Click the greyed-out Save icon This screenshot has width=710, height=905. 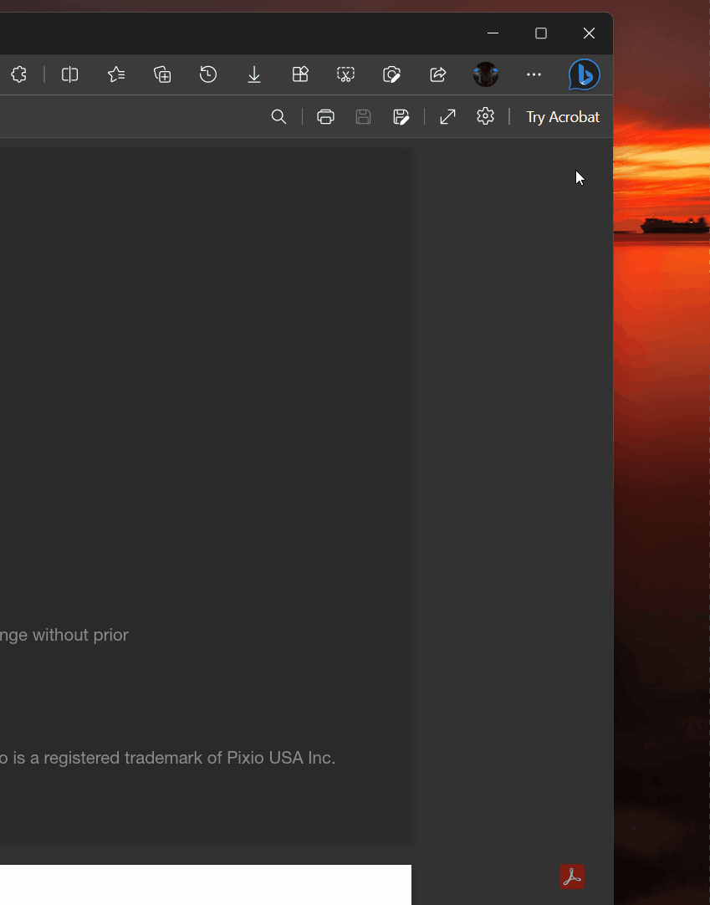[x=363, y=117]
